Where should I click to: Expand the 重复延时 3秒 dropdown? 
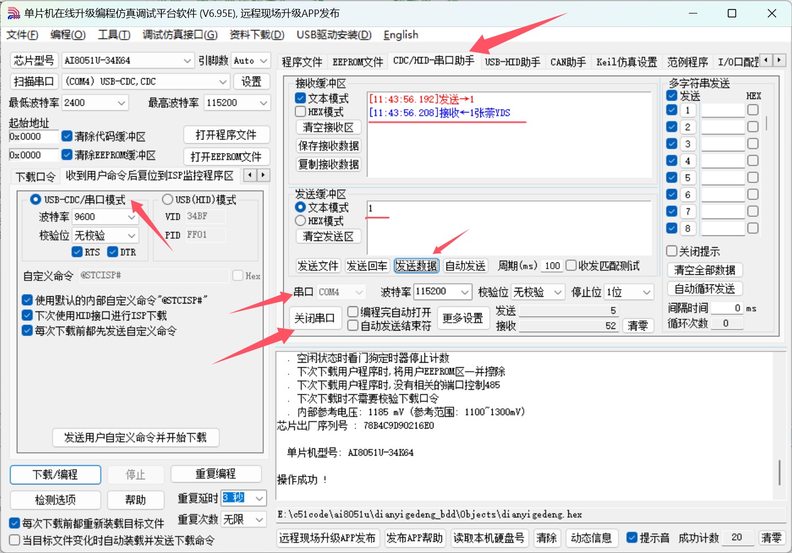click(x=259, y=498)
